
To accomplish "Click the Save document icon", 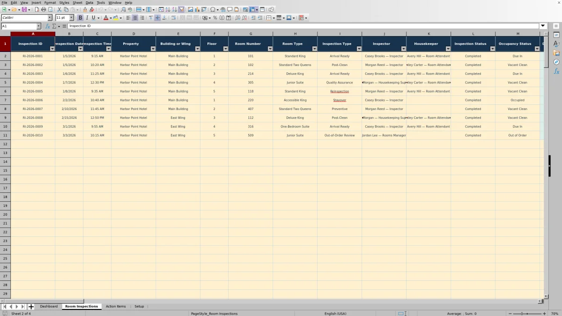I will (x=24, y=9).
